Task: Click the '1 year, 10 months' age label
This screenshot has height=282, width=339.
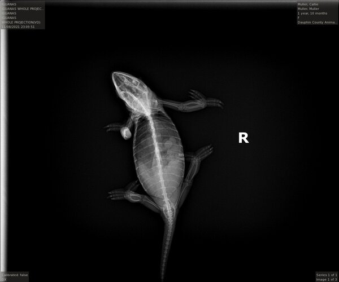Action: [311, 13]
